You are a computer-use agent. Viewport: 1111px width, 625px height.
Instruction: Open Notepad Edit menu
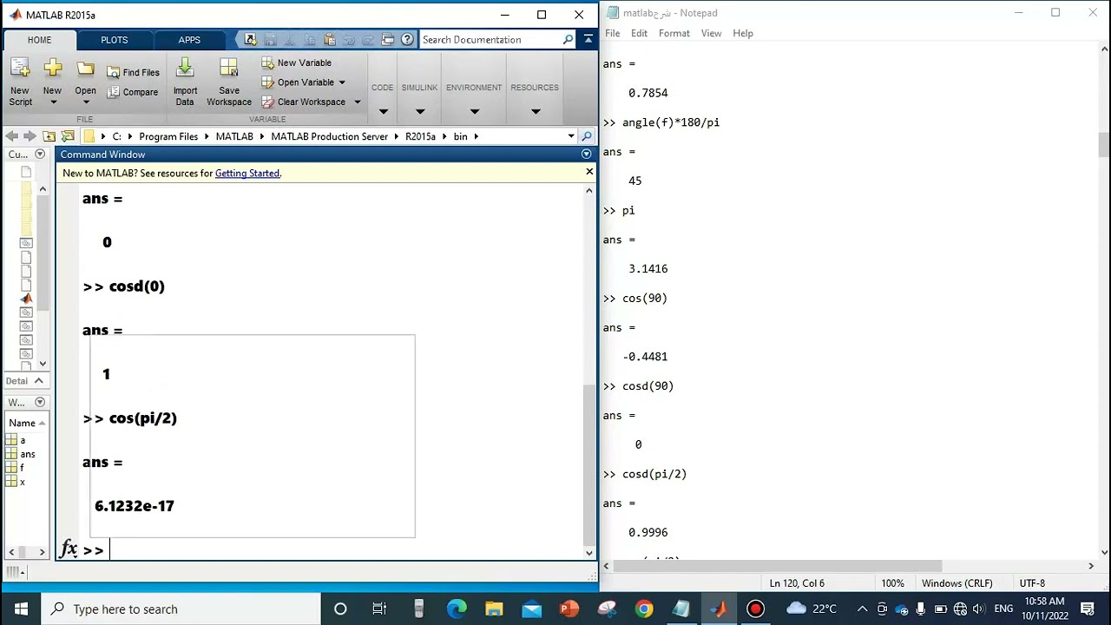pyautogui.click(x=640, y=33)
